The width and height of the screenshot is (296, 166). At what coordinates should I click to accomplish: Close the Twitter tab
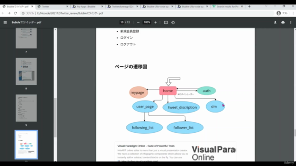tap(67, 6)
